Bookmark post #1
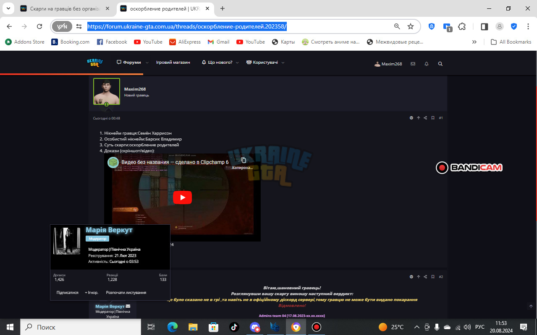Image resolution: width=537 pixels, height=335 pixels. click(433, 118)
